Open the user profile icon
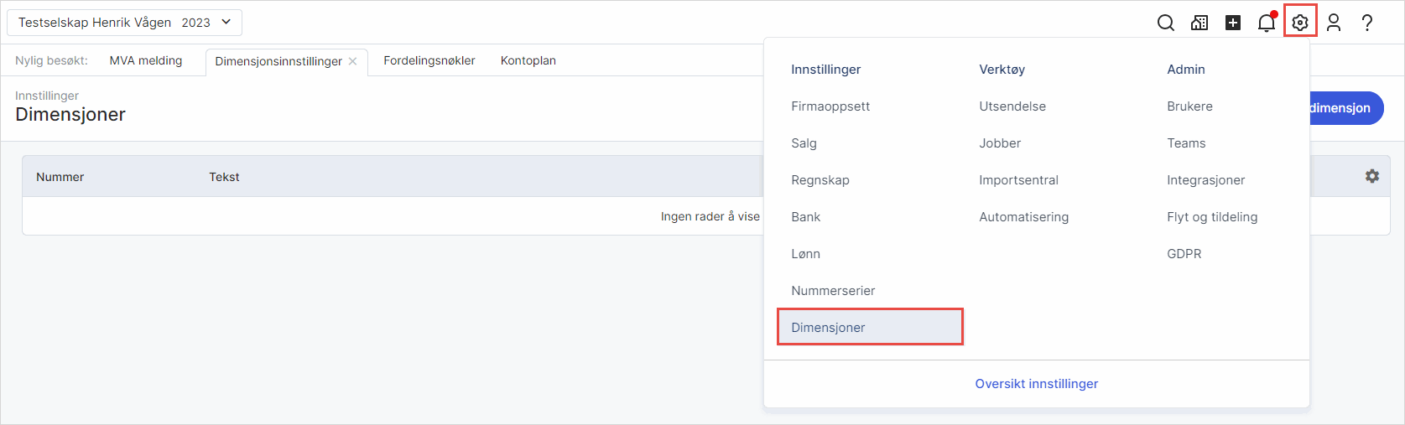1405x425 pixels. tap(1334, 23)
